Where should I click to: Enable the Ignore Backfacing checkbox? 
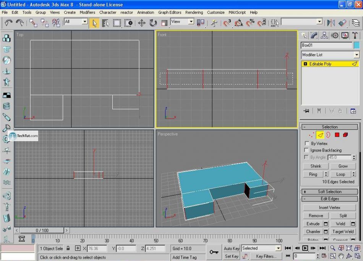pos(307,150)
